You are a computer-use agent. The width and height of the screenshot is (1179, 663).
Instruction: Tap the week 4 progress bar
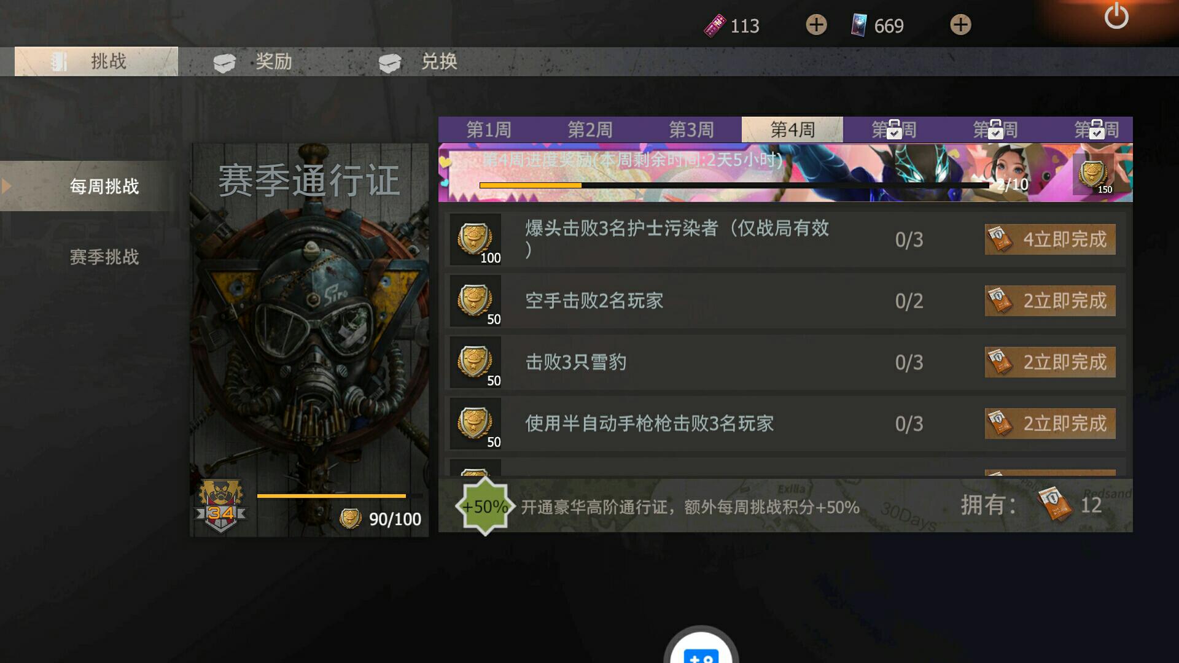tap(734, 185)
